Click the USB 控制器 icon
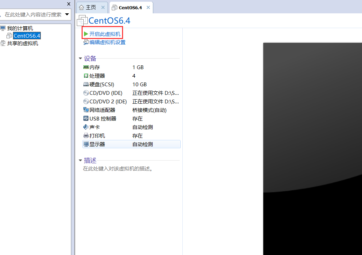The height and width of the screenshot is (255, 362). (86, 118)
